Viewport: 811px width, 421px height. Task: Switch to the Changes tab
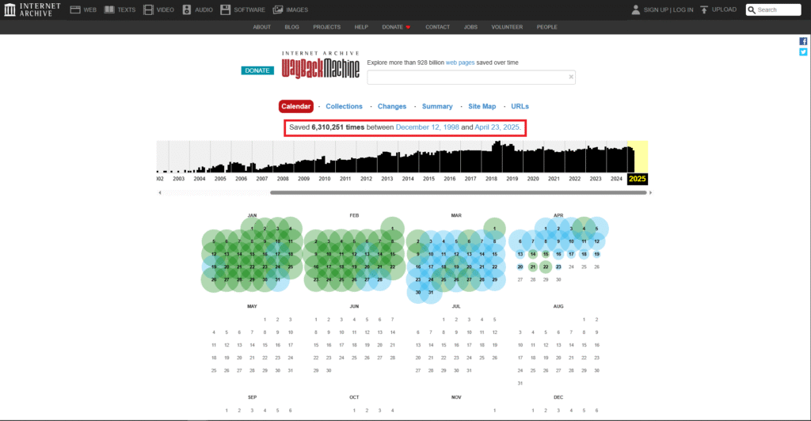point(392,106)
